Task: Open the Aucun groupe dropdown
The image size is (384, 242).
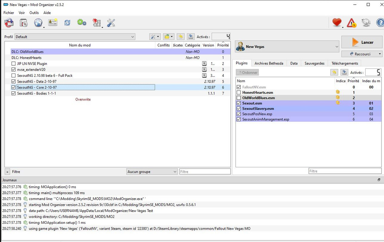Action: (152, 172)
